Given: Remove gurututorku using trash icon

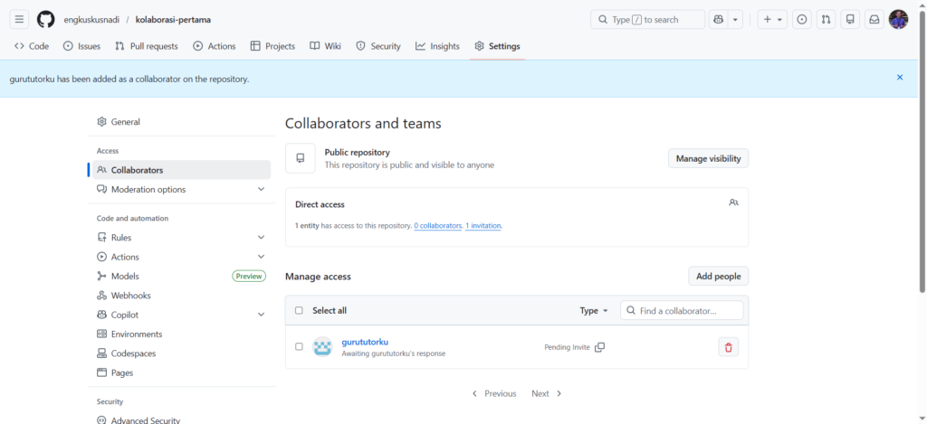Looking at the screenshot, I should [x=729, y=347].
